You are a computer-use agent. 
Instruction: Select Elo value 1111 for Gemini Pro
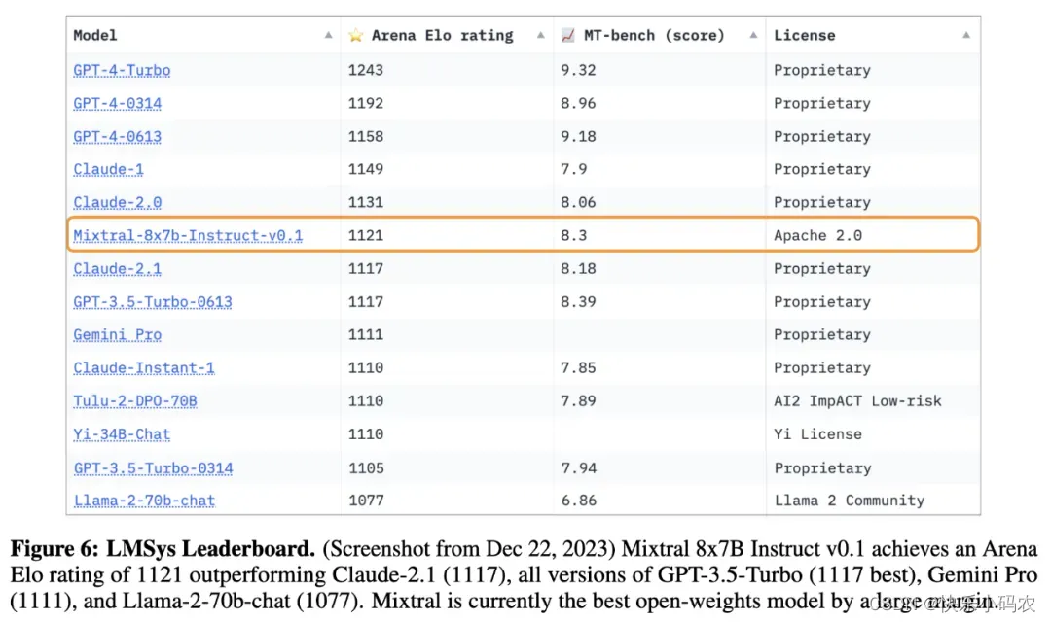(366, 334)
